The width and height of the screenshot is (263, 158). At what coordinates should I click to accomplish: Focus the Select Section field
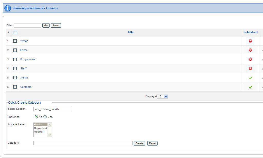[x=52, y=109]
